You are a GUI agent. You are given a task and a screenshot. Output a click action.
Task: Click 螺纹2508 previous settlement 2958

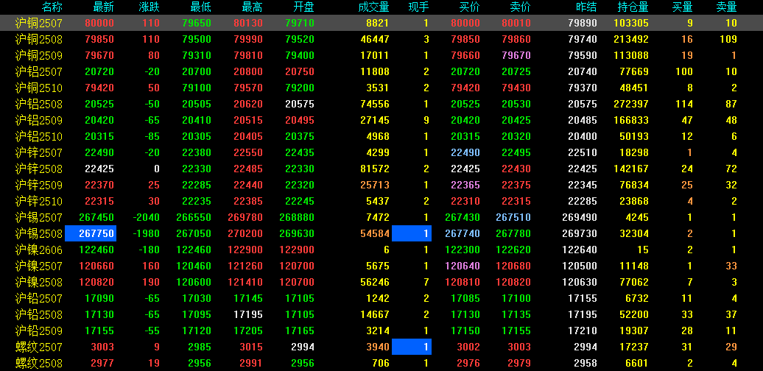pyautogui.click(x=586, y=363)
